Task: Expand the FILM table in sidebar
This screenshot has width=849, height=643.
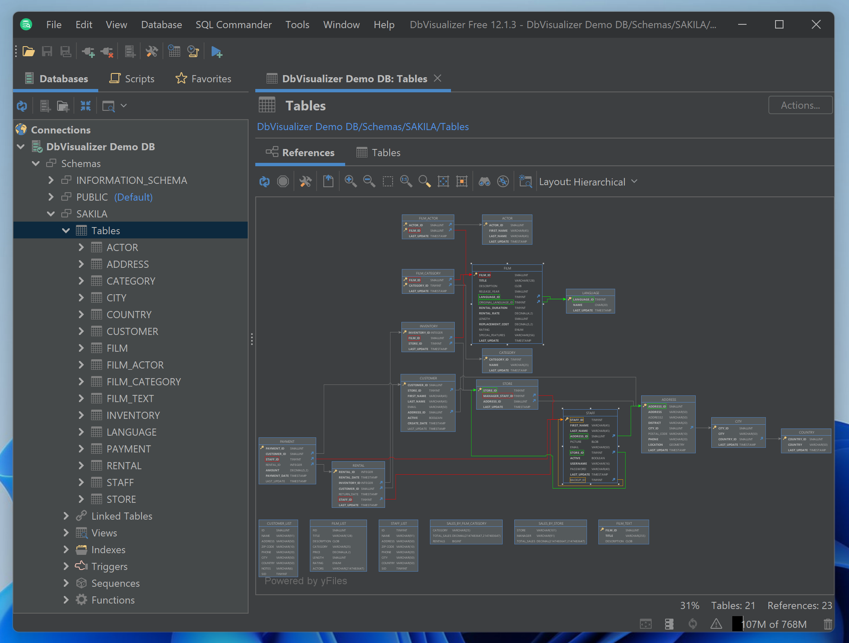Action: click(x=81, y=348)
